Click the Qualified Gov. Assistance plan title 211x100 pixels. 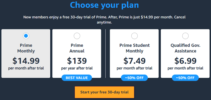(x=185, y=48)
